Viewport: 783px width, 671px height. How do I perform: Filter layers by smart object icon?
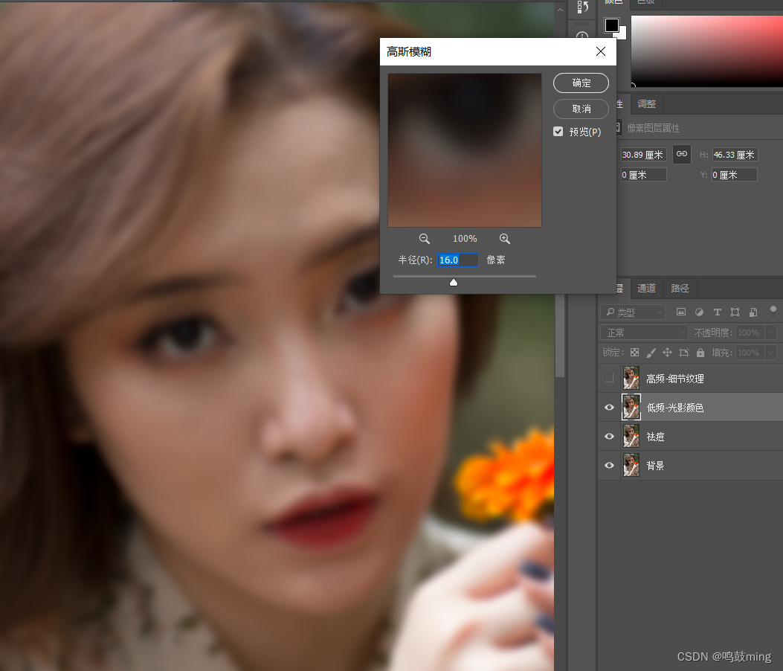click(x=753, y=312)
